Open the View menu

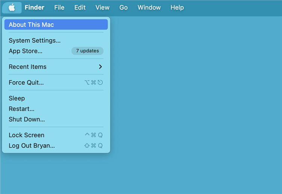coord(102,8)
